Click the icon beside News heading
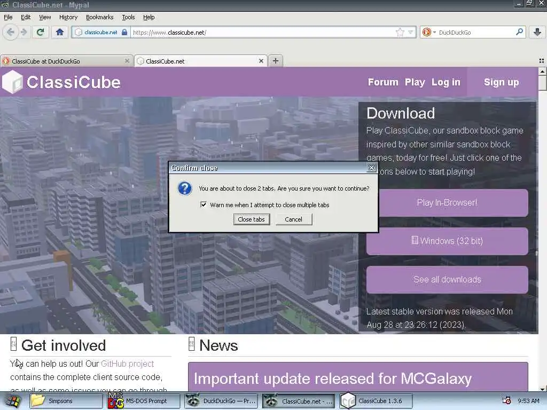Image resolution: width=547 pixels, height=410 pixels. [192, 344]
